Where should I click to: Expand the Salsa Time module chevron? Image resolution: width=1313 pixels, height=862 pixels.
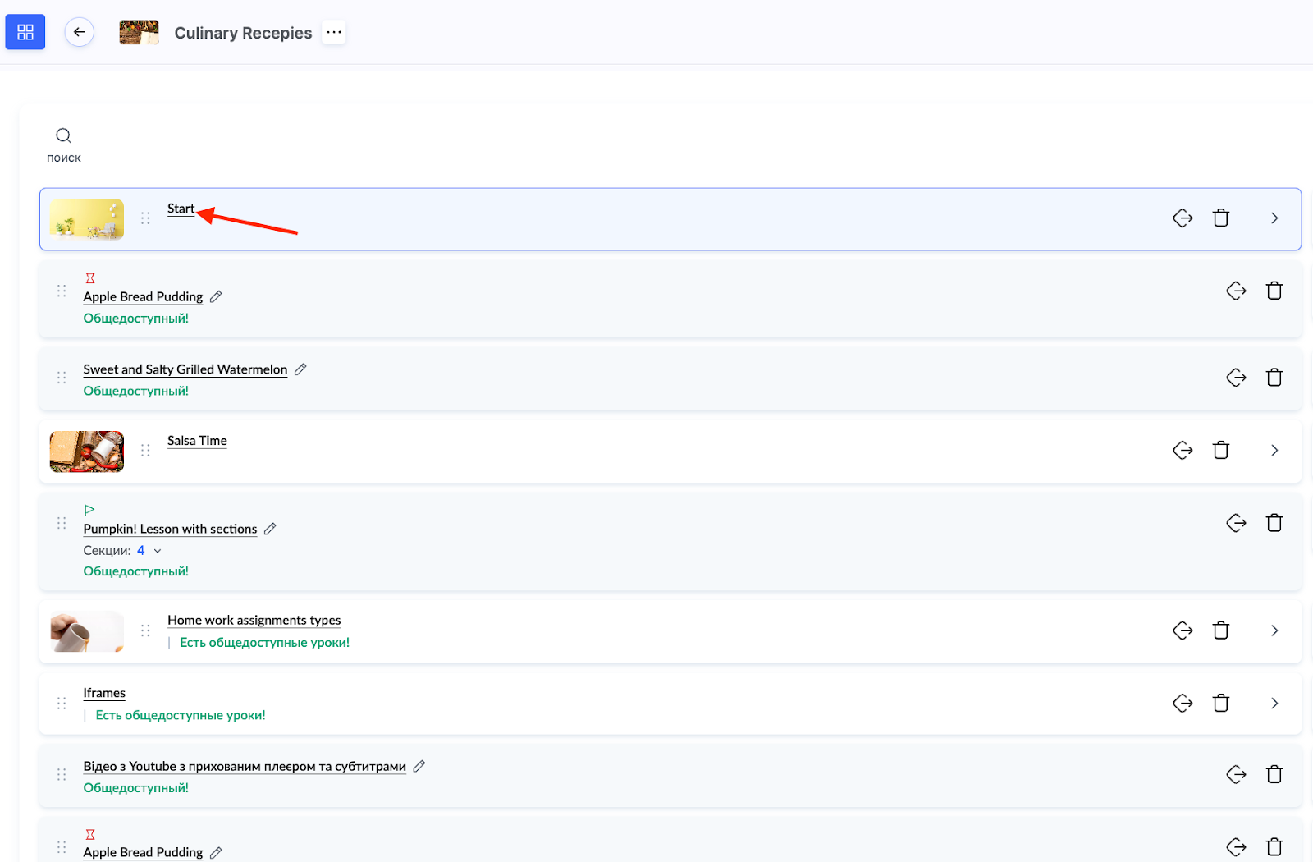click(x=1274, y=451)
